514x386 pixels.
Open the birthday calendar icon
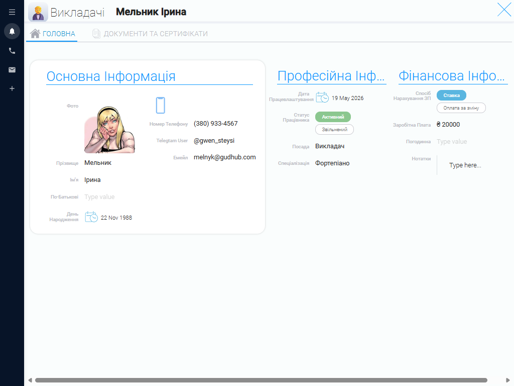point(91,217)
